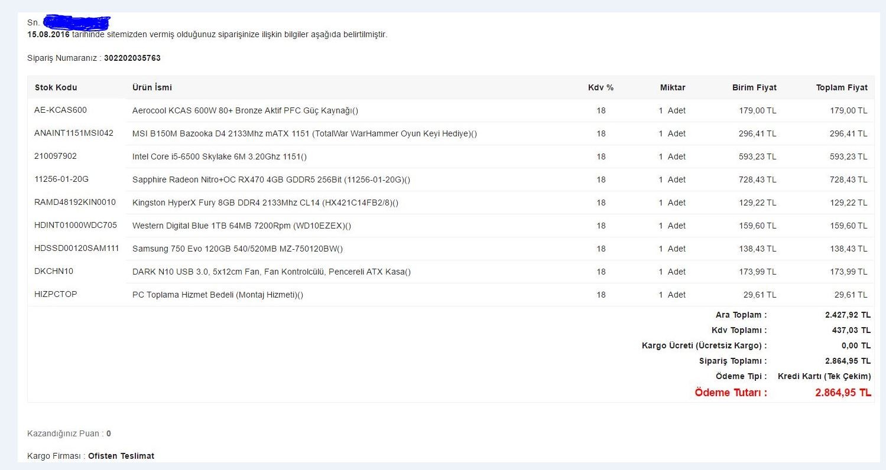886x470 pixels.
Task: Click the quantity in the Samsung 750 Evo row
Action: pyautogui.click(x=673, y=249)
